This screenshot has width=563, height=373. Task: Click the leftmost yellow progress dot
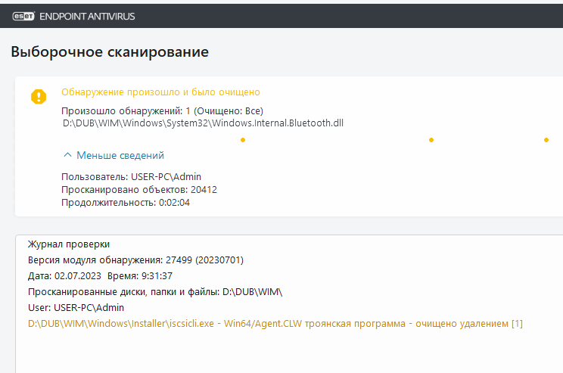[x=242, y=139]
